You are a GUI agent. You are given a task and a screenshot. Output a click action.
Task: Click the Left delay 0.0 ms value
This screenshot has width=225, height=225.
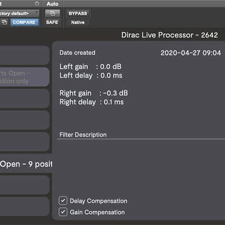point(111,75)
